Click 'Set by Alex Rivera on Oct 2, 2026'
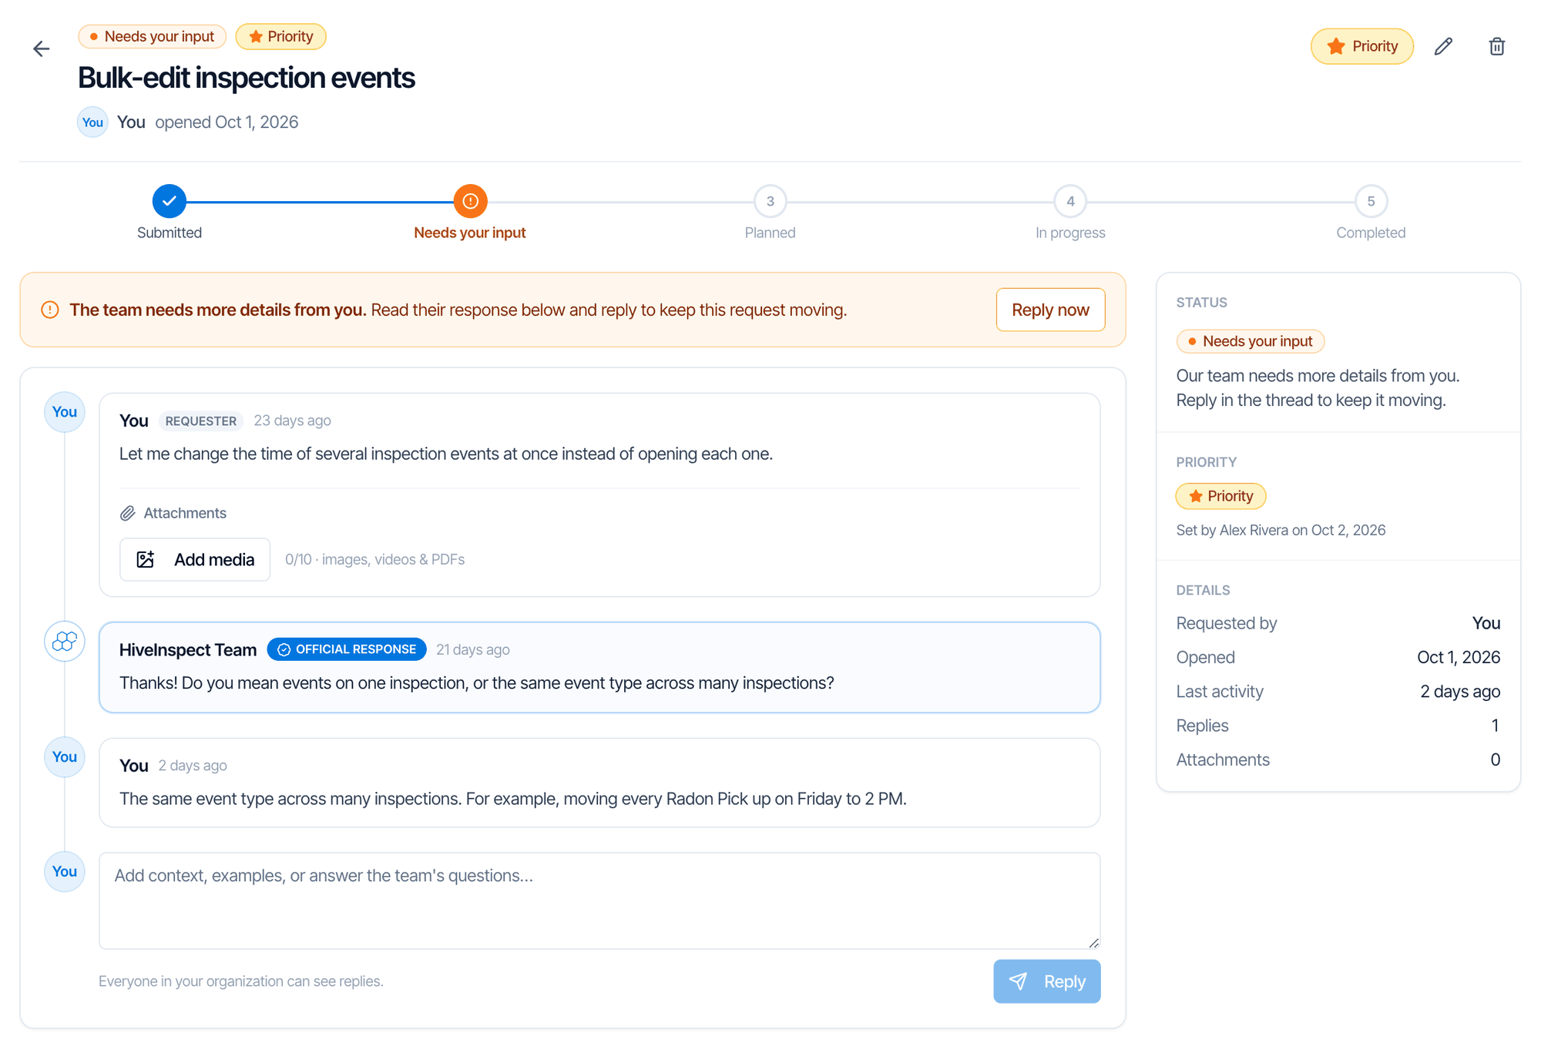 [x=1281, y=530]
